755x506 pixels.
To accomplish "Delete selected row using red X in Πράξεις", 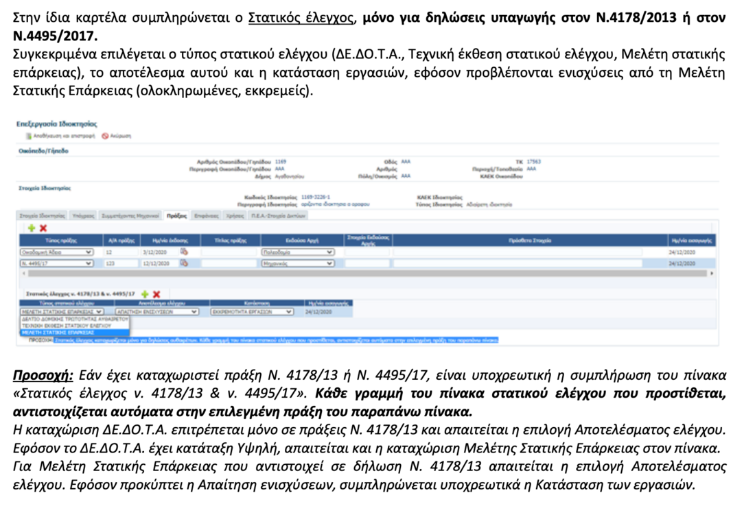I will tap(43, 228).
